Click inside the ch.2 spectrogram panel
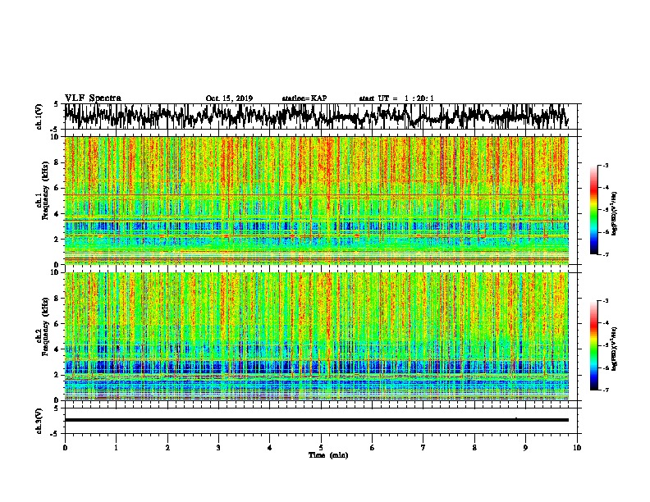650x502 pixels. point(316,336)
